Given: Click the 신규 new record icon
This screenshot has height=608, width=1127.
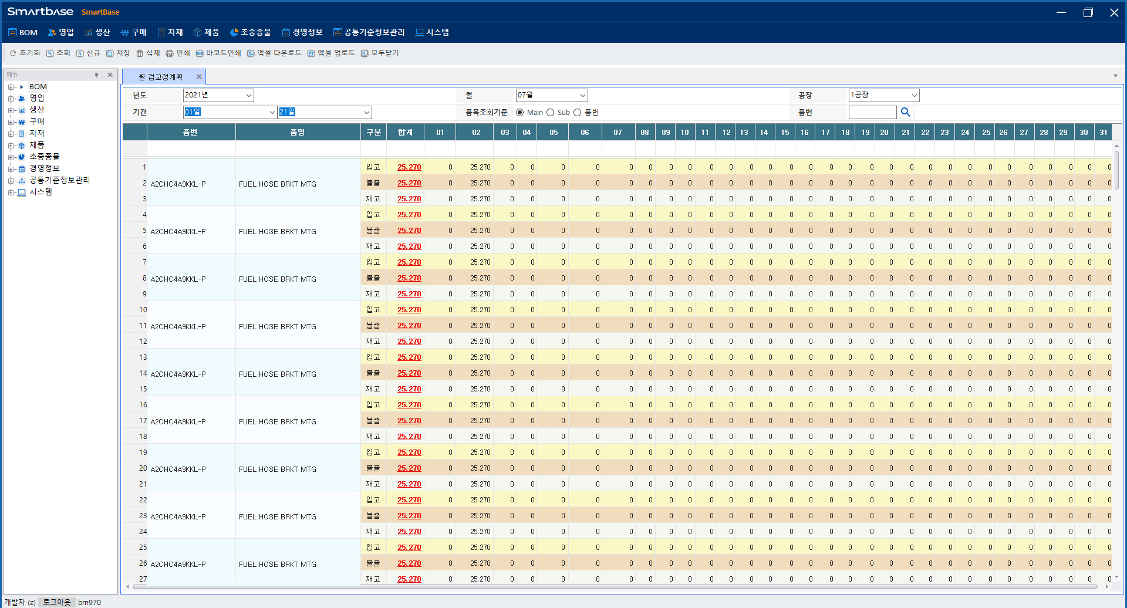Looking at the screenshot, I should point(80,53).
